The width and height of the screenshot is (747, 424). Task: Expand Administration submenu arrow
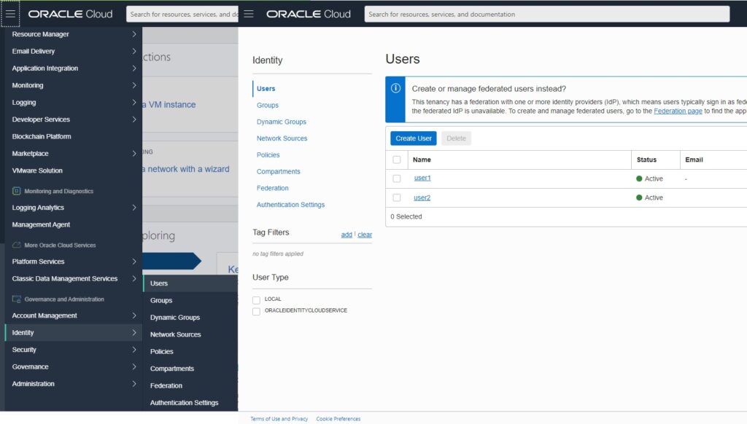134,383
